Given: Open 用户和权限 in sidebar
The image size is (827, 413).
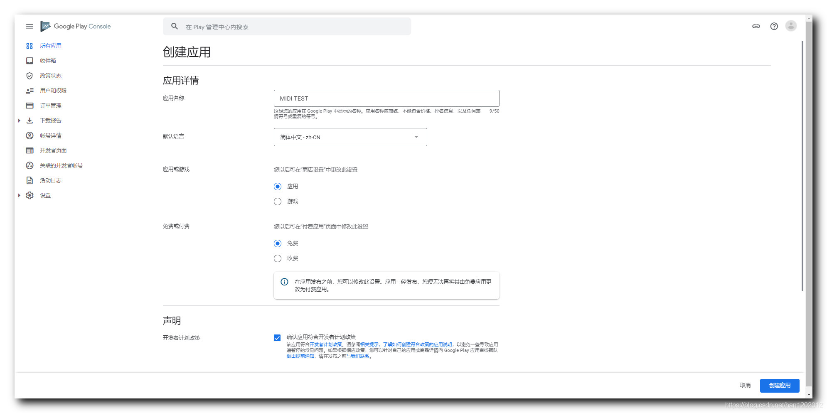Looking at the screenshot, I should (x=53, y=91).
